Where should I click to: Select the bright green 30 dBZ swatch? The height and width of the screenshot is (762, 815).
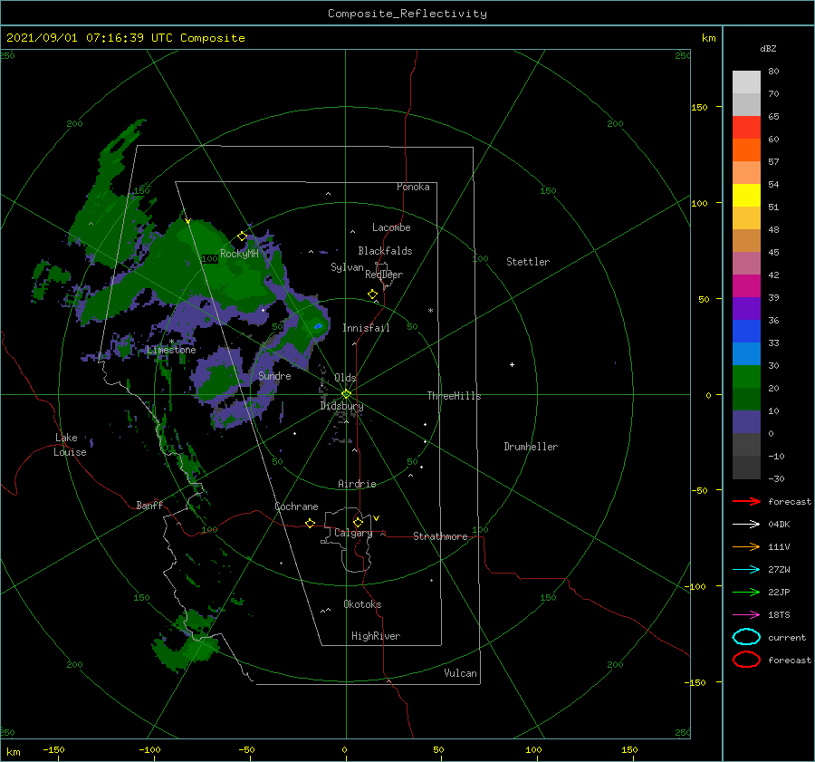pos(746,377)
